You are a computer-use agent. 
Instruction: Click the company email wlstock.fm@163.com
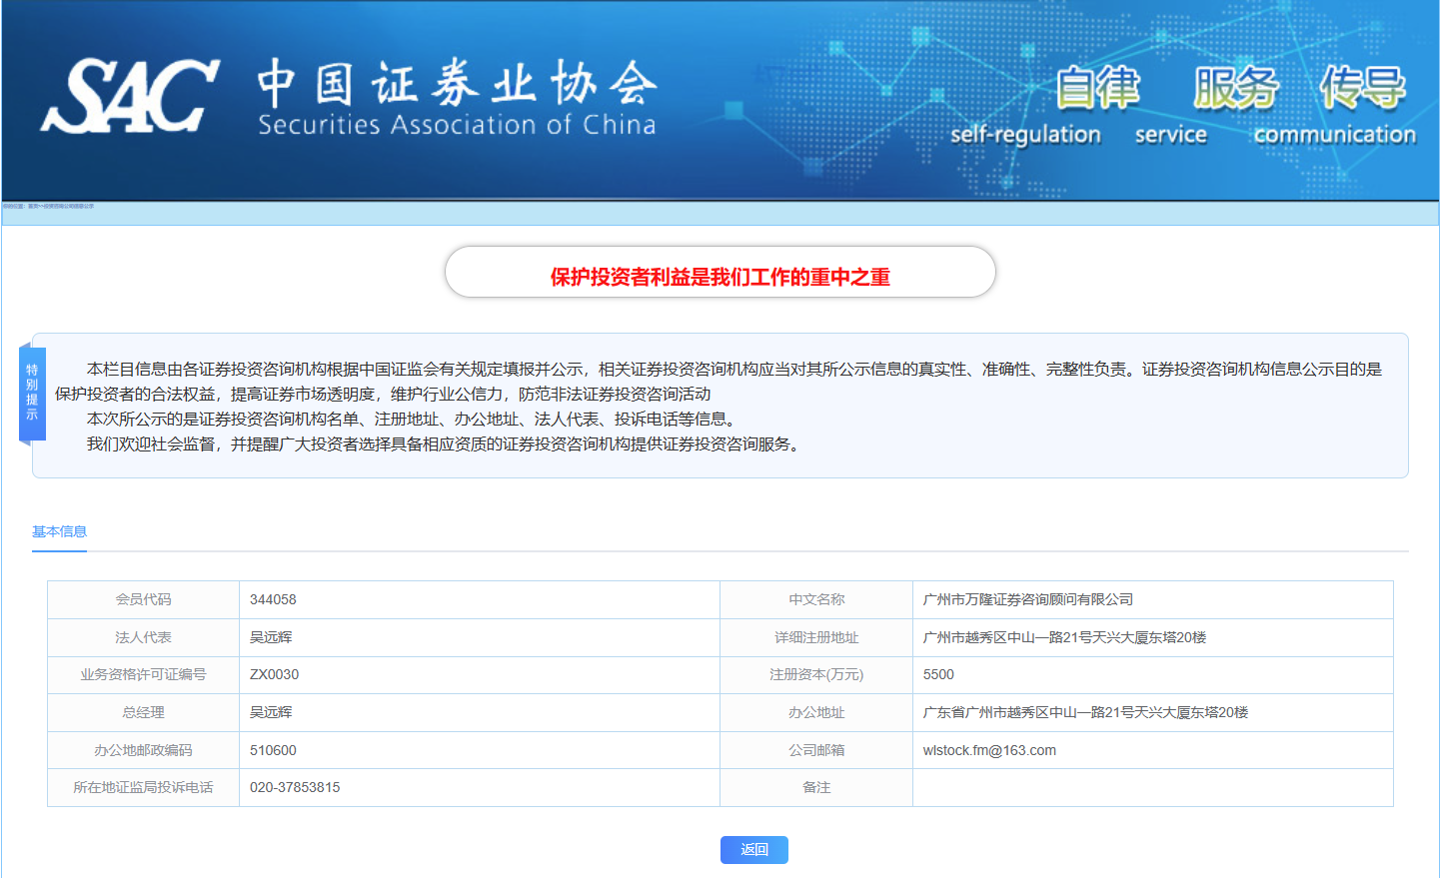click(x=989, y=750)
